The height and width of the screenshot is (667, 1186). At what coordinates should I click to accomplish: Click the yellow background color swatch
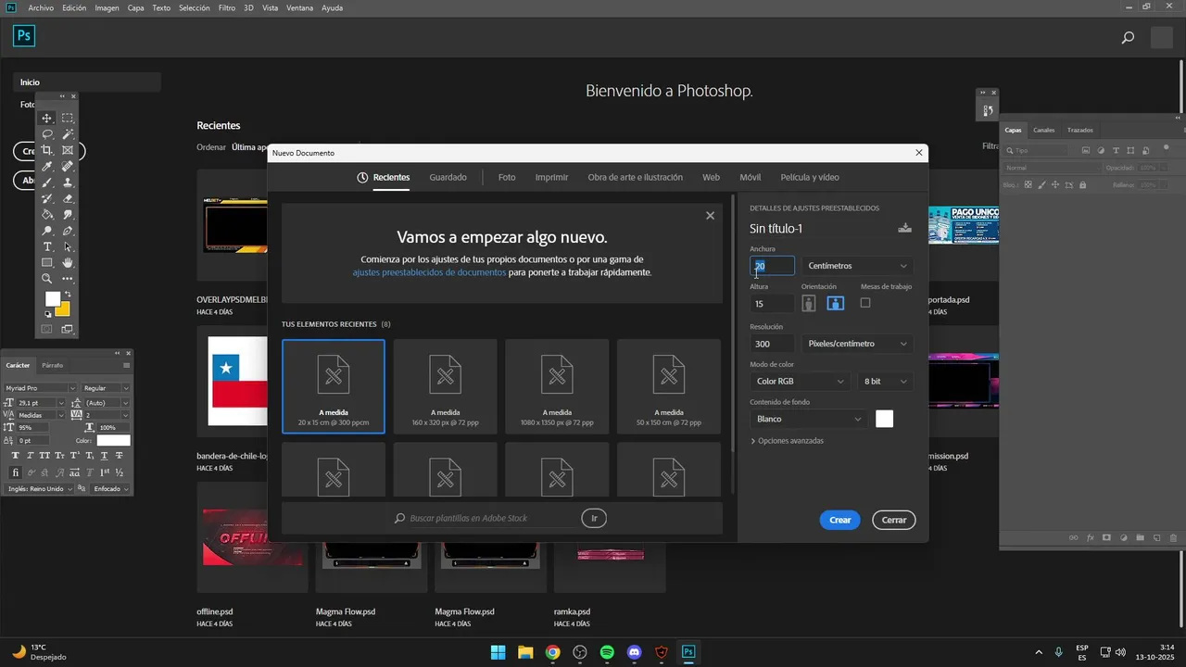click(64, 310)
